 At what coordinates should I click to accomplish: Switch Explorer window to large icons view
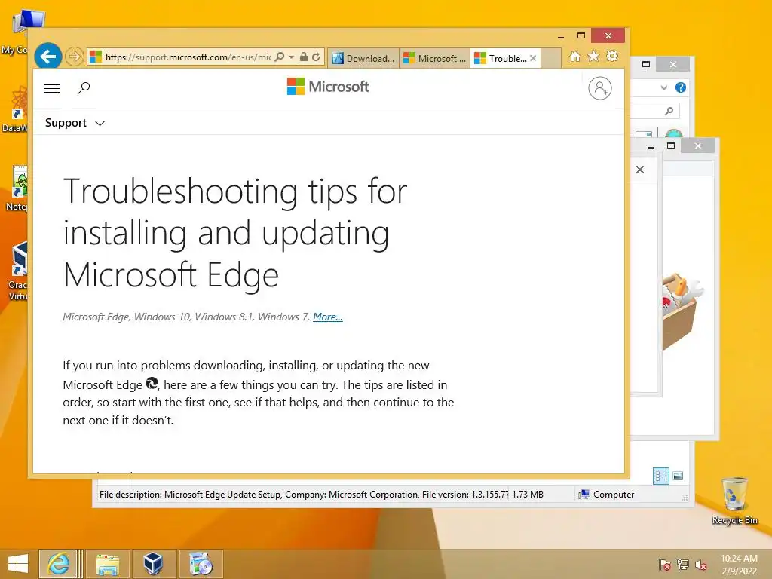click(x=678, y=476)
